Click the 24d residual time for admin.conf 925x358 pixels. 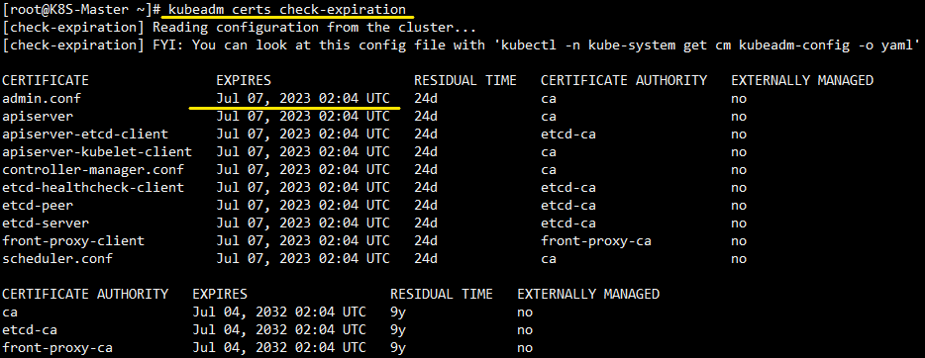click(426, 98)
